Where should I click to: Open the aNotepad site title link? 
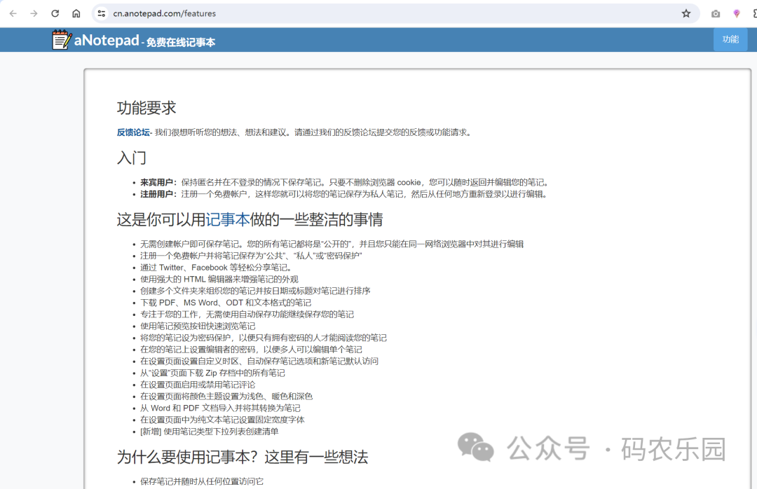pyautogui.click(x=107, y=40)
